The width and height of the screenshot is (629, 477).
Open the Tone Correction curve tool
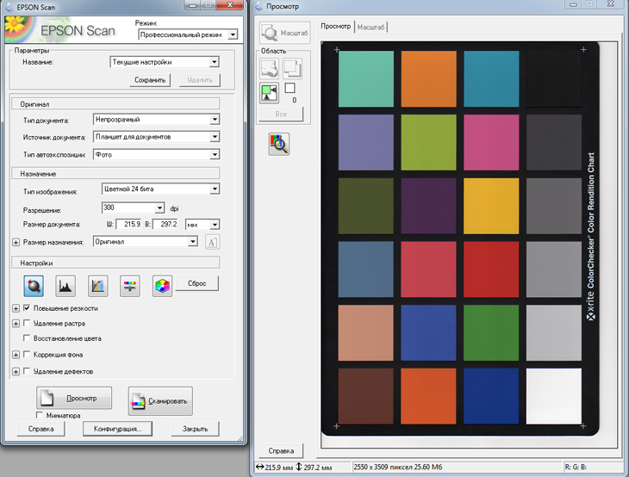coord(98,286)
